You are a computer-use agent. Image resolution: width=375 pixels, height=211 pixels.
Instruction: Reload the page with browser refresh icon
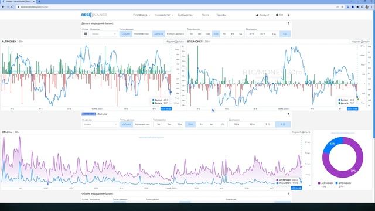coord(12,7)
